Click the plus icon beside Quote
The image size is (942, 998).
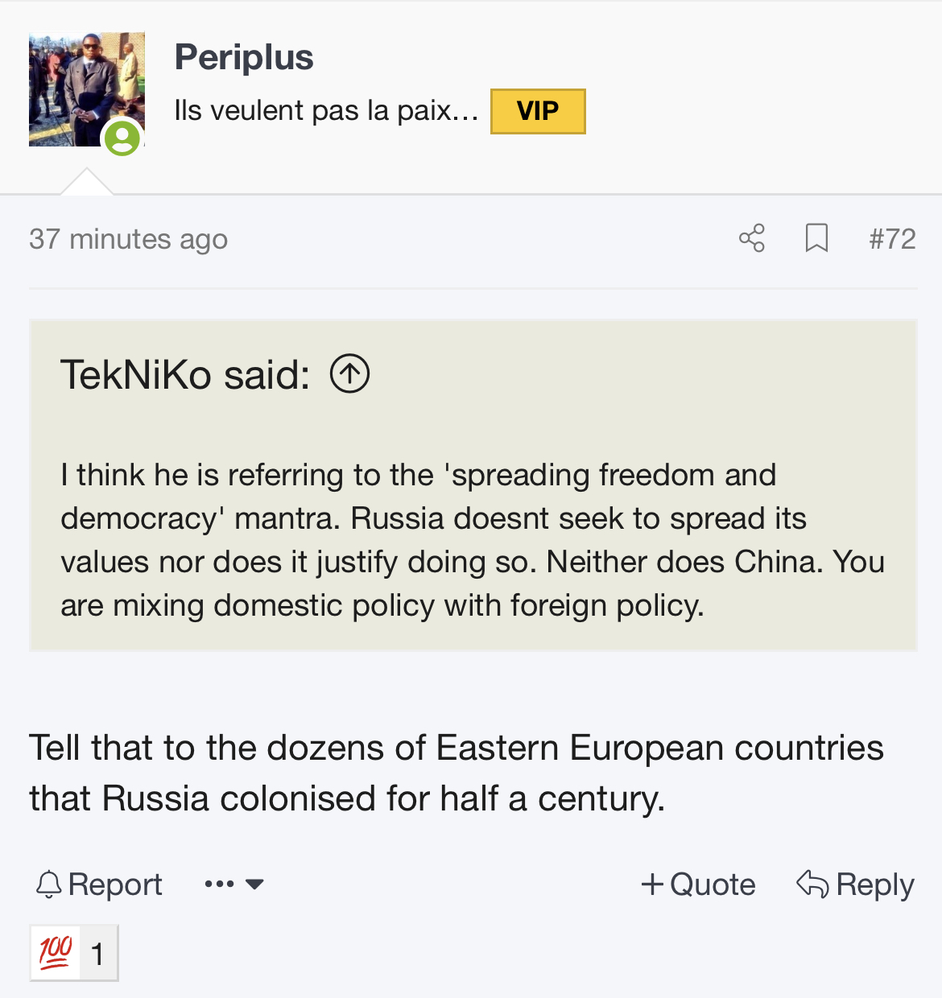pos(652,885)
